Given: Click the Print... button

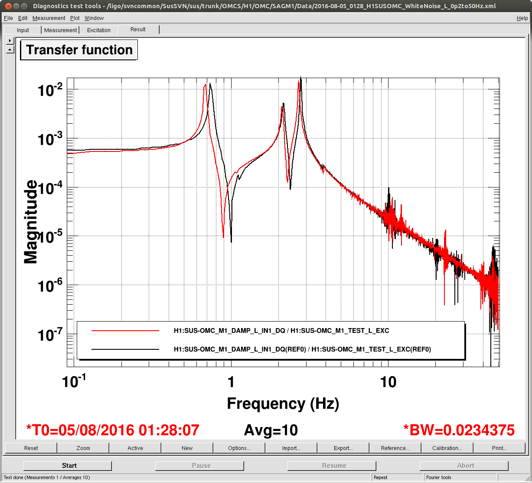Looking at the screenshot, I should pyautogui.click(x=499, y=448).
